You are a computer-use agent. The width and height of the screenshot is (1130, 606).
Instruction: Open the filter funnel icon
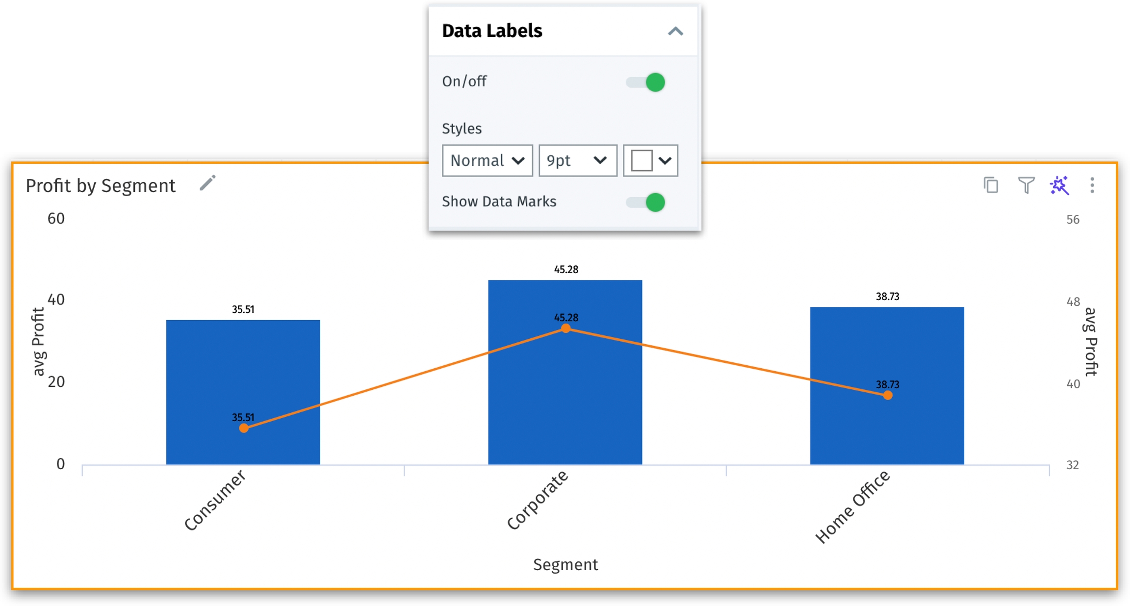1026,185
